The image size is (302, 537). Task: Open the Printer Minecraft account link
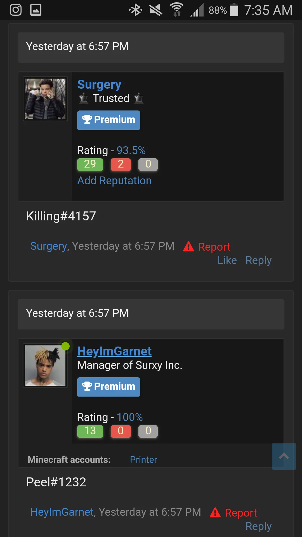(x=143, y=460)
